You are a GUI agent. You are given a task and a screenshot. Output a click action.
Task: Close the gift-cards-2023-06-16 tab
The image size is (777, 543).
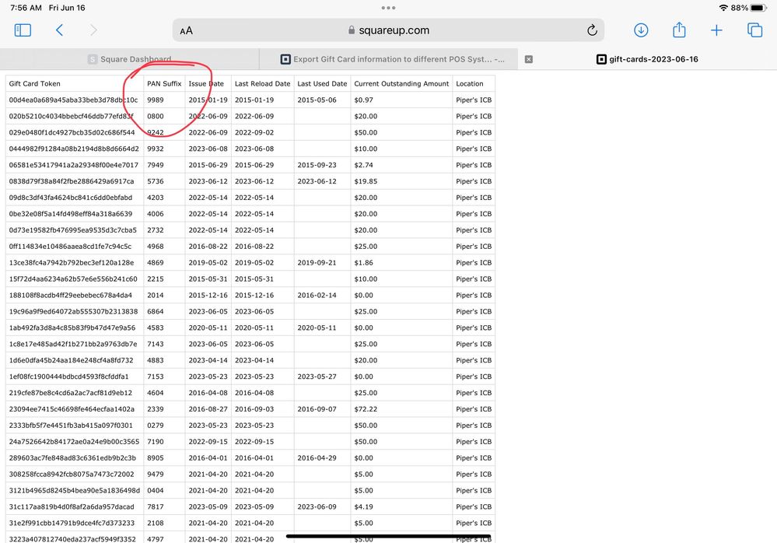coord(529,59)
